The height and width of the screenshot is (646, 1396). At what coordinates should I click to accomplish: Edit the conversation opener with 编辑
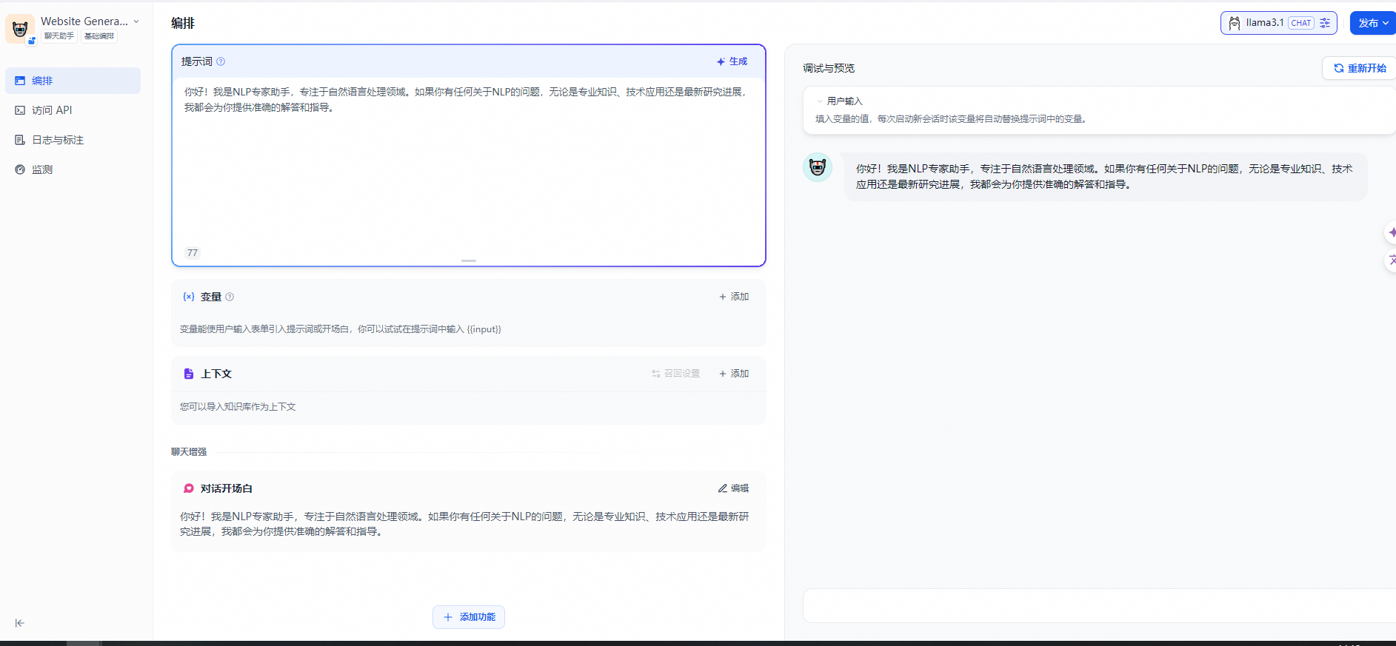click(733, 488)
